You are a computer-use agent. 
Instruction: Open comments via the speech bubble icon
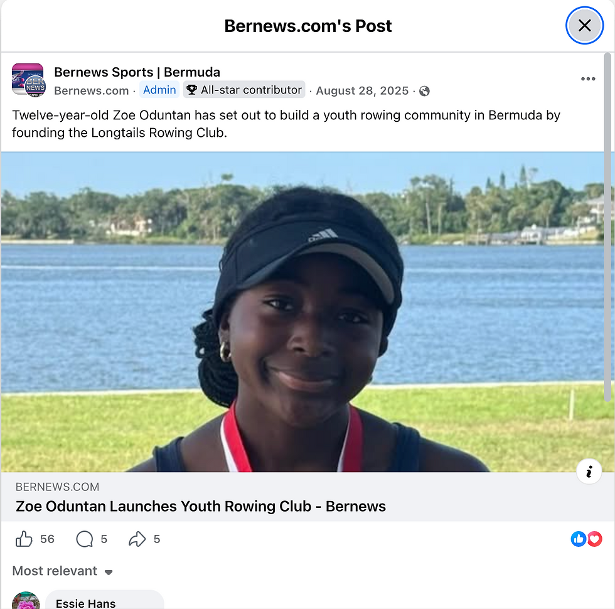pyautogui.click(x=84, y=539)
